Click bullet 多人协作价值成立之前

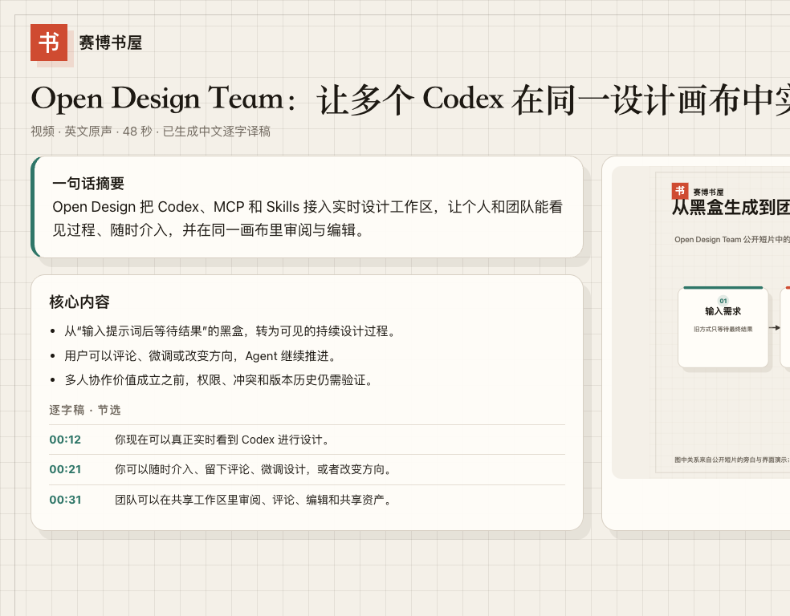click(x=219, y=380)
